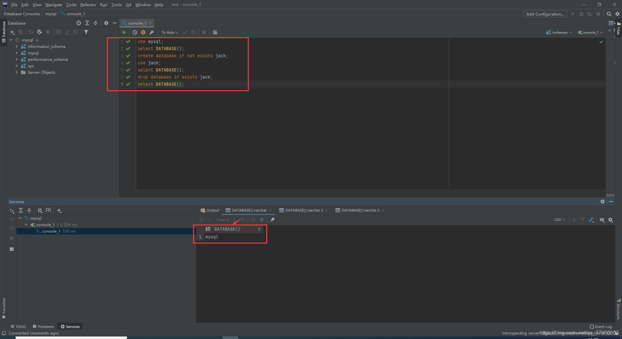The width and height of the screenshot is (622, 339).
Task: Click the editor horizontal scrollbar thumb
Action: click(x=610, y=195)
